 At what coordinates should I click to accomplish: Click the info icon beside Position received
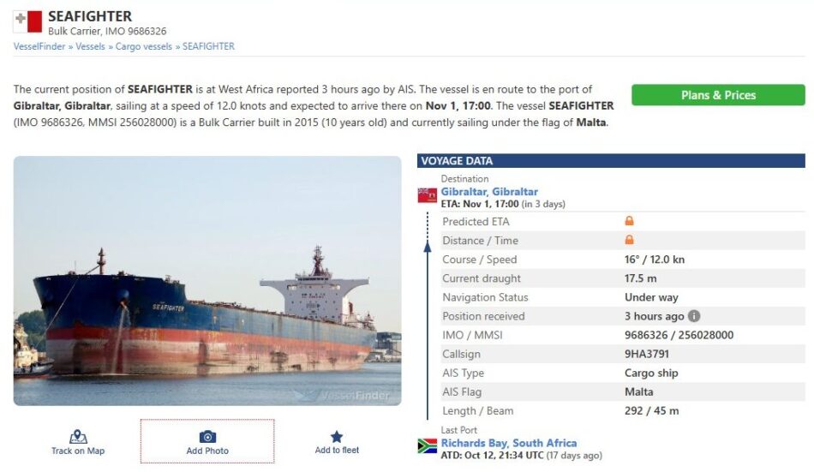coord(694,316)
